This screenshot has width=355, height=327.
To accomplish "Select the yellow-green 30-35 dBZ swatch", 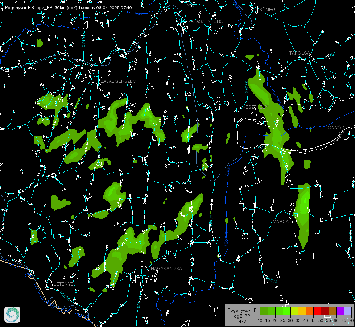I will click(x=294, y=311).
